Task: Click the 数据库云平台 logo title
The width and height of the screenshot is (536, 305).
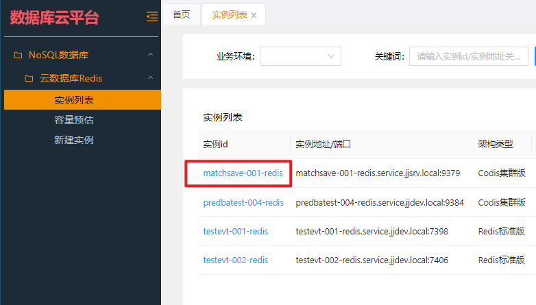Action: click(x=55, y=18)
